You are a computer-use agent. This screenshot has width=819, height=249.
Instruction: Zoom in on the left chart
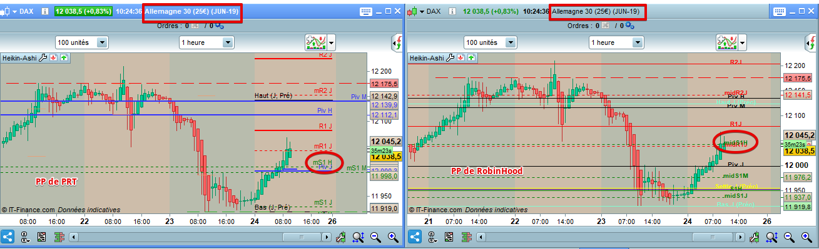pos(393,237)
